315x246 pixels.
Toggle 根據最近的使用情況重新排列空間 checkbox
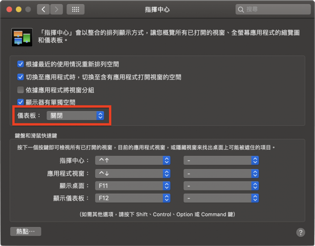click(x=20, y=64)
